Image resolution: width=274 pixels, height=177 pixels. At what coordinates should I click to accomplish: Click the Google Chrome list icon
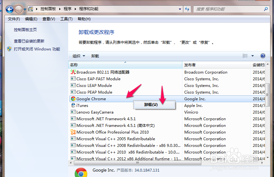click(x=73, y=99)
